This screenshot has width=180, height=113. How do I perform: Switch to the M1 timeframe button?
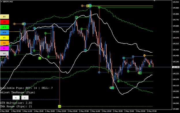pos(5,17)
